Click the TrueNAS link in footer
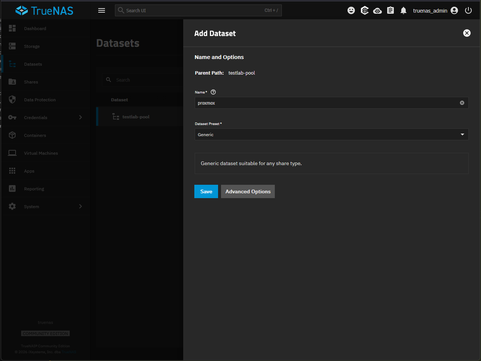481x361 pixels. [x=69, y=352]
